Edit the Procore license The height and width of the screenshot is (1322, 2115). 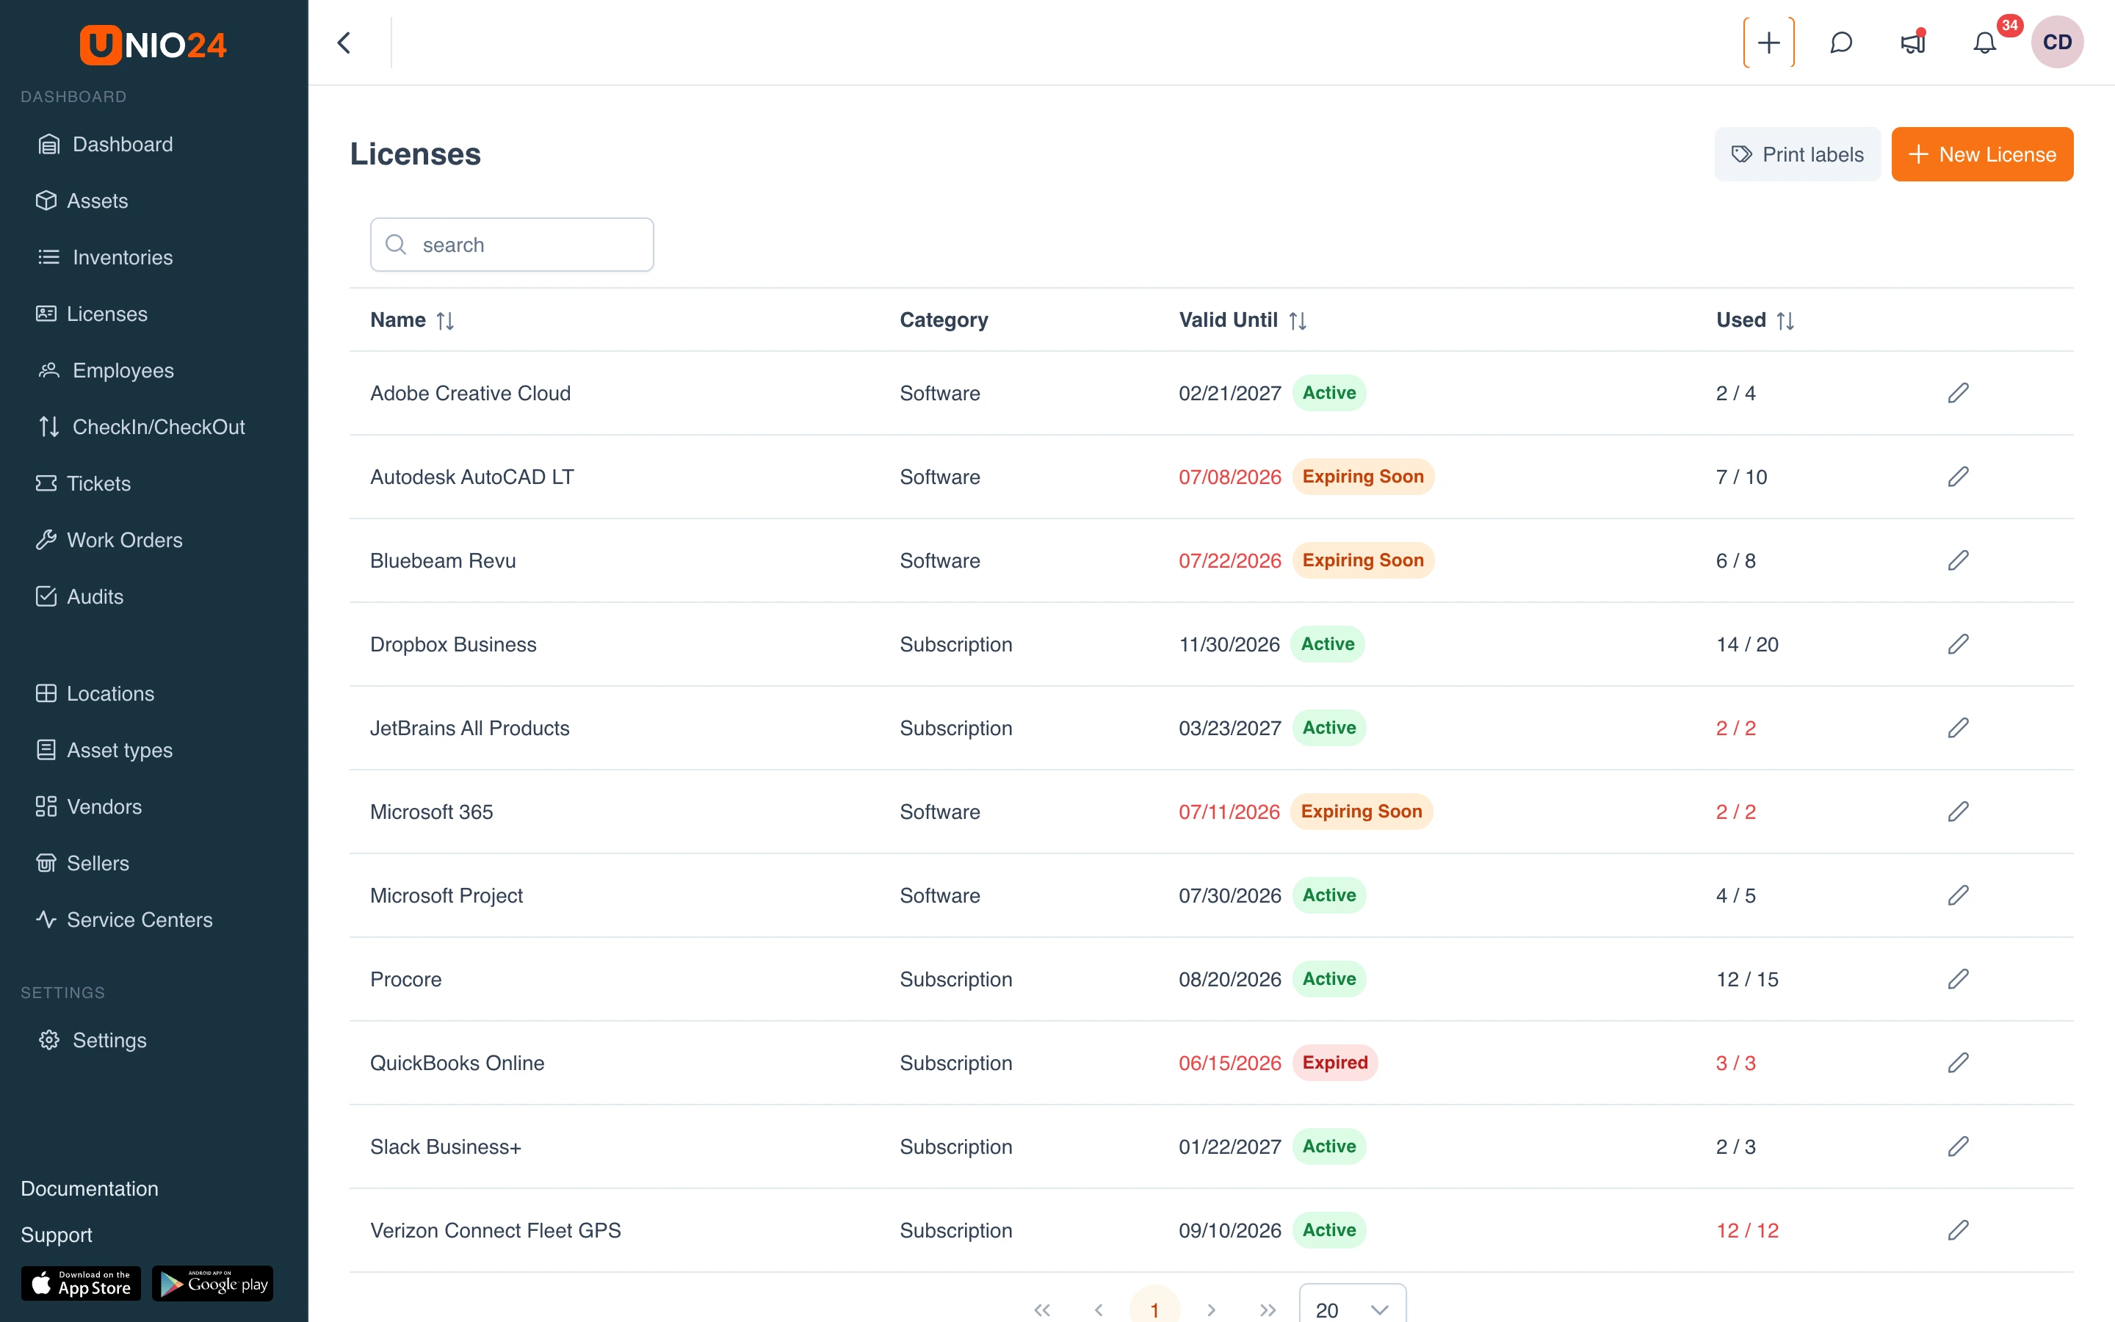point(1958,979)
